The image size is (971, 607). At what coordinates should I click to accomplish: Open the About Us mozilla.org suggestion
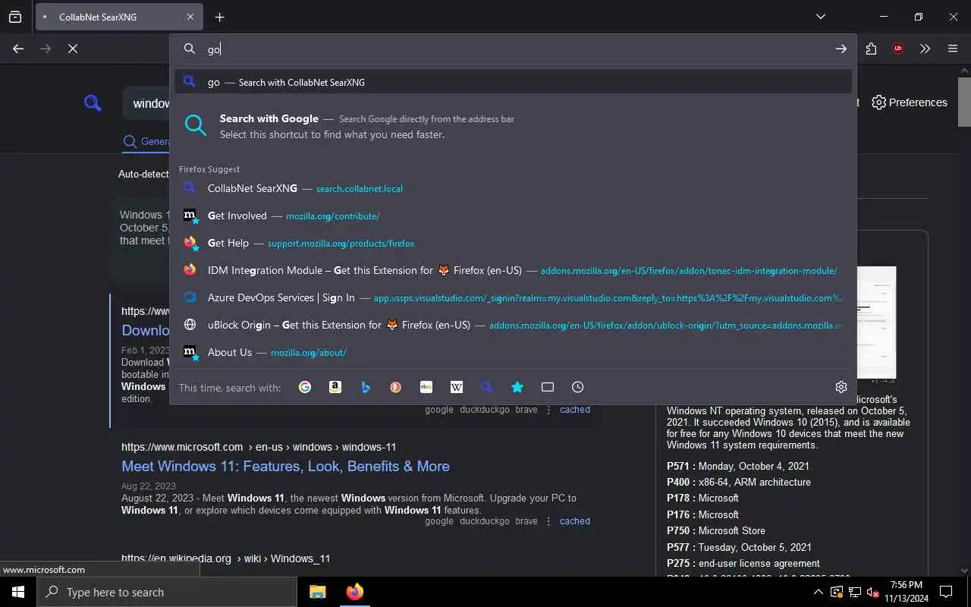pyautogui.click(x=514, y=352)
